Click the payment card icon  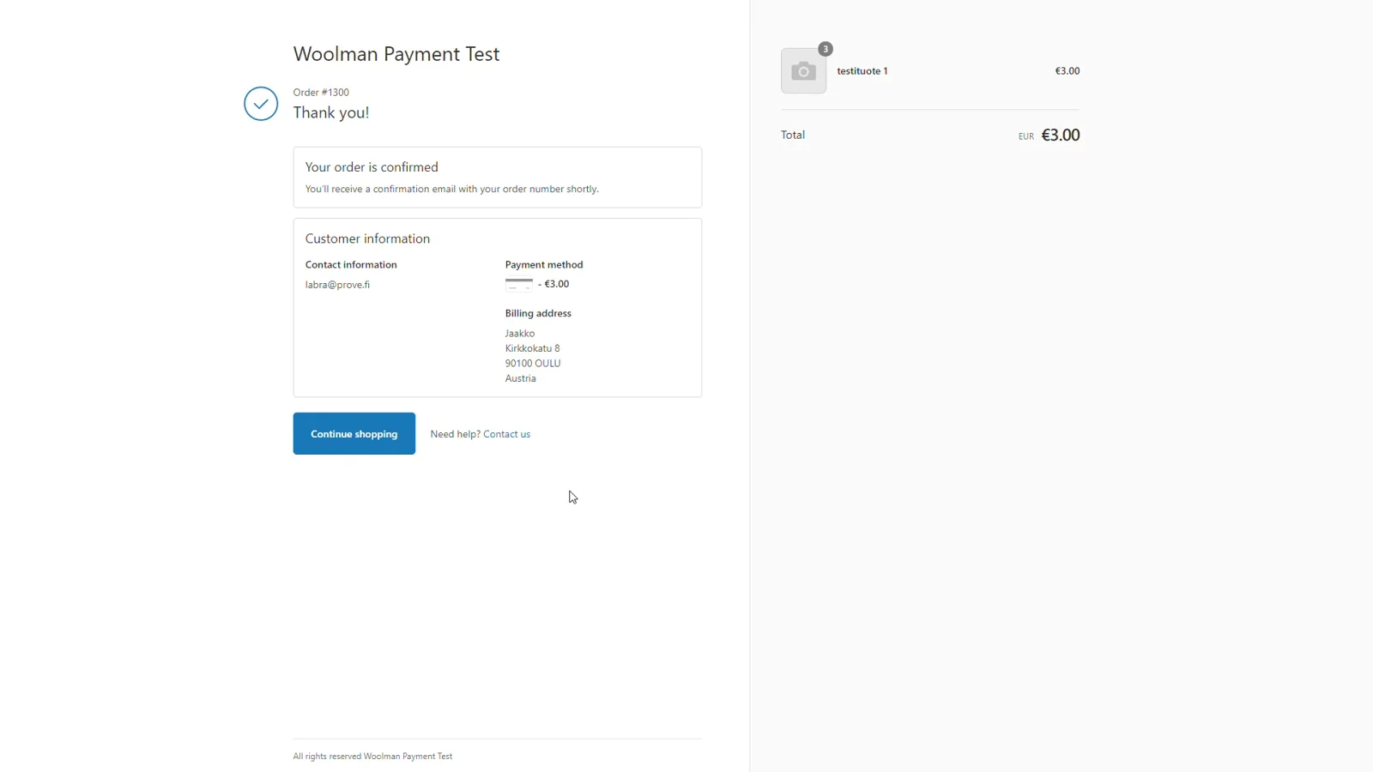[x=518, y=285]
